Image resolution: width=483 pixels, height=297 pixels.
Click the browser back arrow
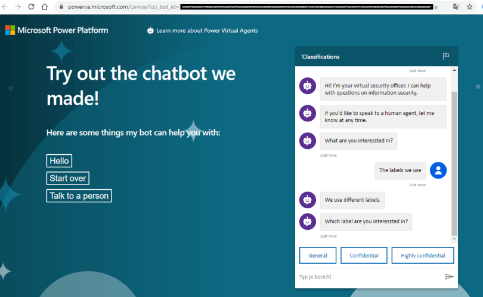[x=17, y=7]
